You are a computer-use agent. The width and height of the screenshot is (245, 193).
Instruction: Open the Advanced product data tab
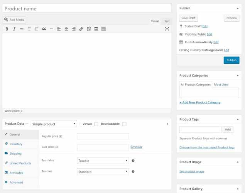pyautogui.click(x=20, y=182)
